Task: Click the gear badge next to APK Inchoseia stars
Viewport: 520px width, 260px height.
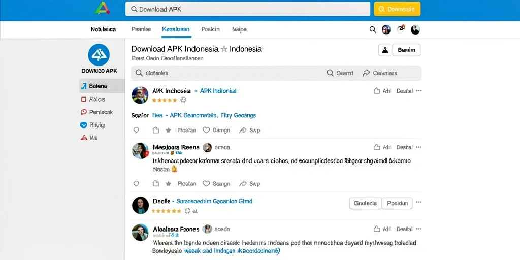Action: [183, 100]
